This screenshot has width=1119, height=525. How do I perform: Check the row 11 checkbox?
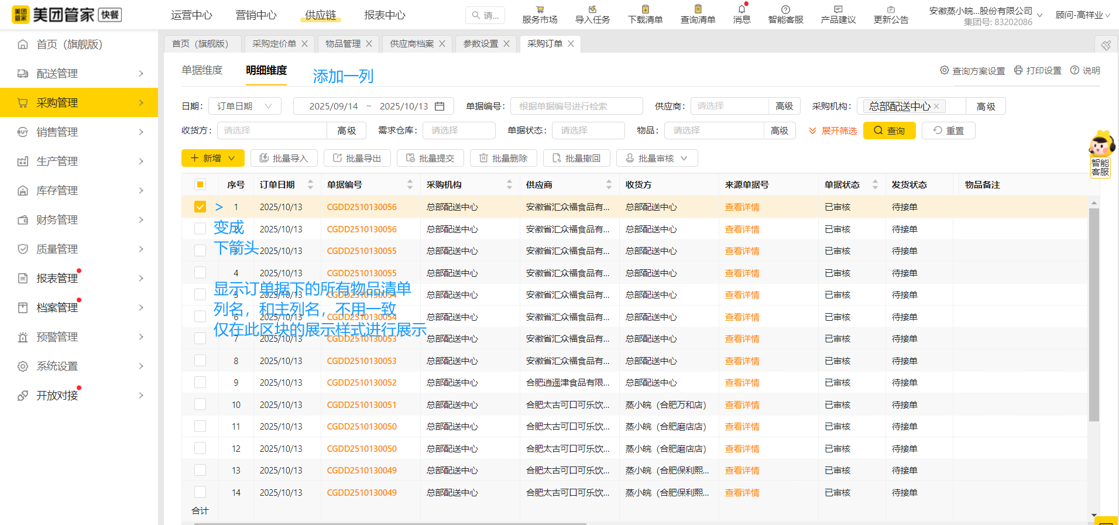(x=200, y=426)
